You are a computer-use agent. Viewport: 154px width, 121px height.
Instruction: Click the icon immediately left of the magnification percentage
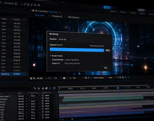tap(34, 78)
